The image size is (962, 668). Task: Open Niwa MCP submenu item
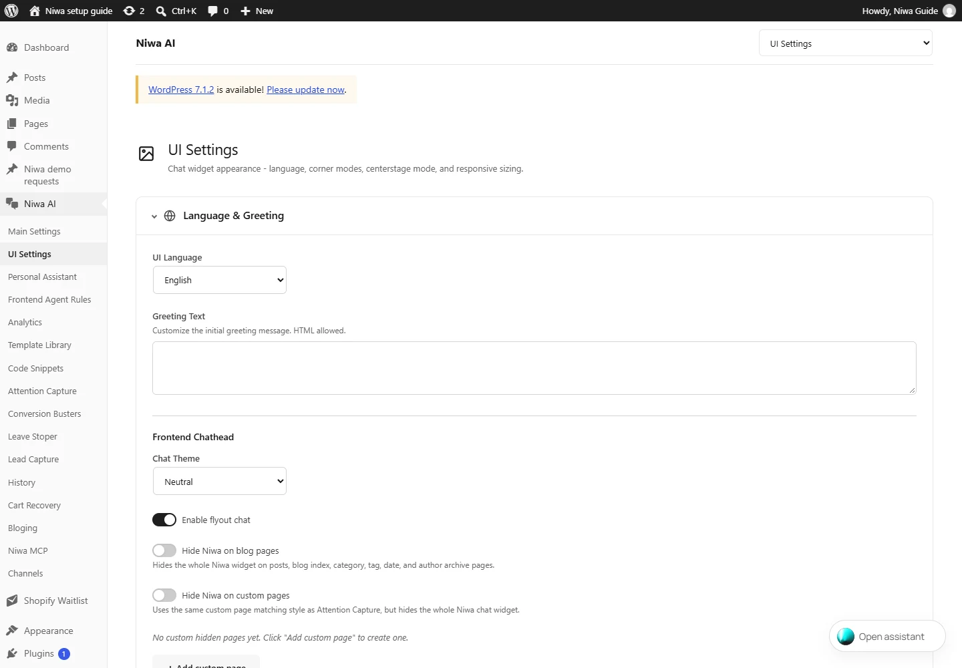(28, 550)
